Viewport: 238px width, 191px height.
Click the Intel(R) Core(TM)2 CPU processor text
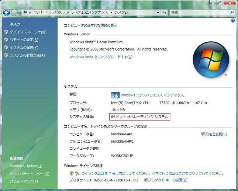130,103
